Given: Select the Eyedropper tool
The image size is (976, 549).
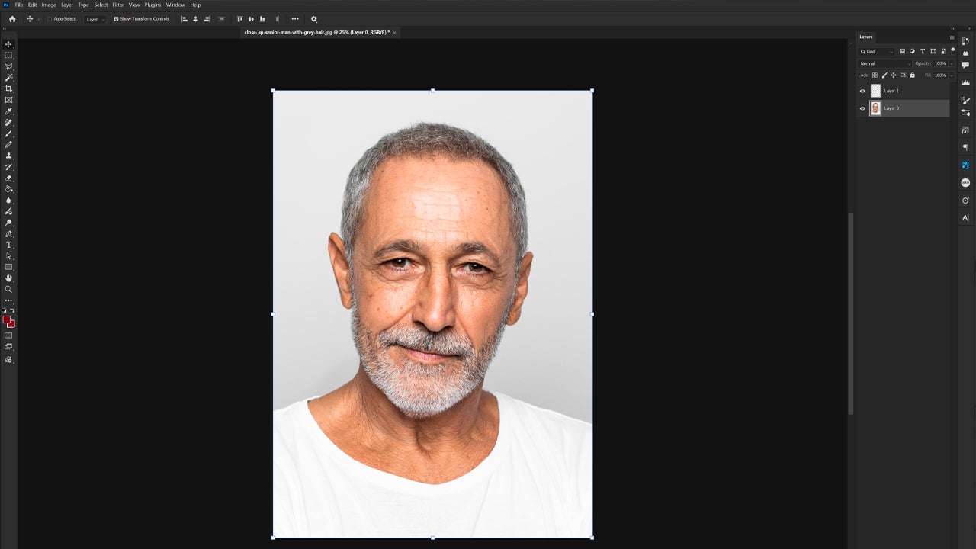Looking at the screenshot, I should click(9, 111).
